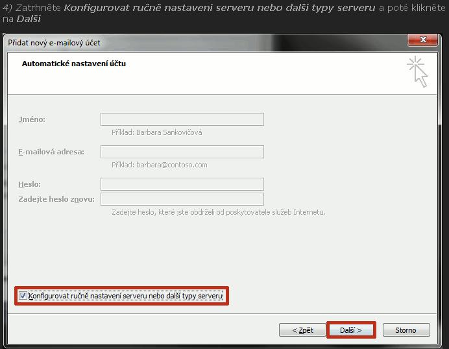
Task: Click the password hint about poskytovatele služeb
Action: (x=218, y=212)
